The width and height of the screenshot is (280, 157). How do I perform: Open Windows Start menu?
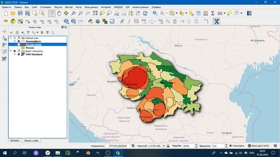[5, 153]
